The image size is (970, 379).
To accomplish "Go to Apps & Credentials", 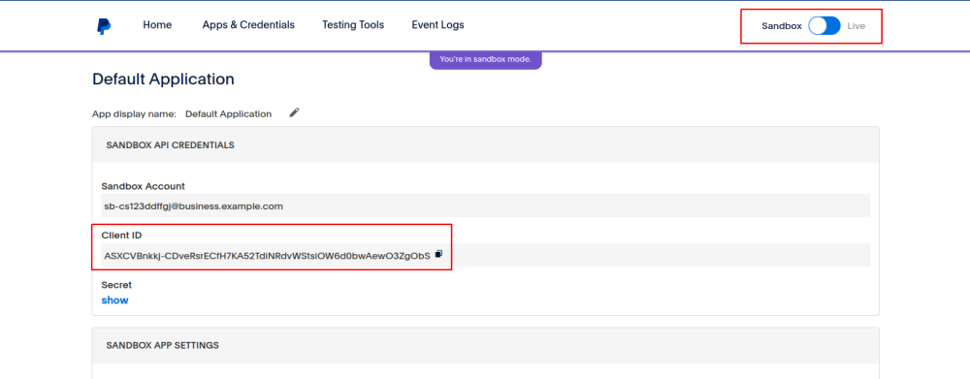I will (x=248, y=25).
